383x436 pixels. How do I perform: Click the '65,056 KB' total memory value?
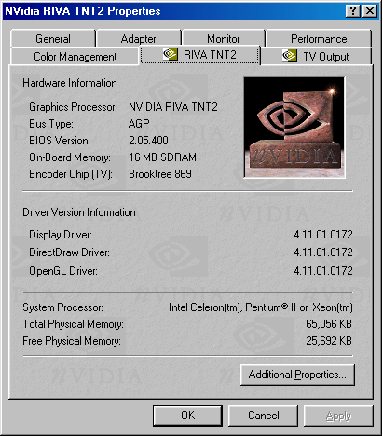coord(329,324)
